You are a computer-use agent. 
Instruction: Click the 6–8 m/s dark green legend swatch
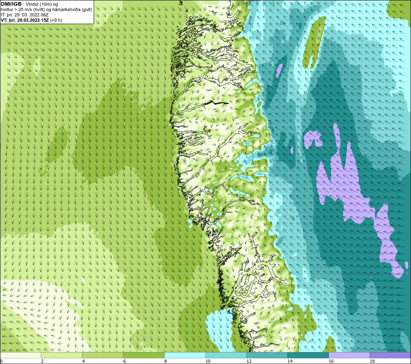tap(143, 355)
